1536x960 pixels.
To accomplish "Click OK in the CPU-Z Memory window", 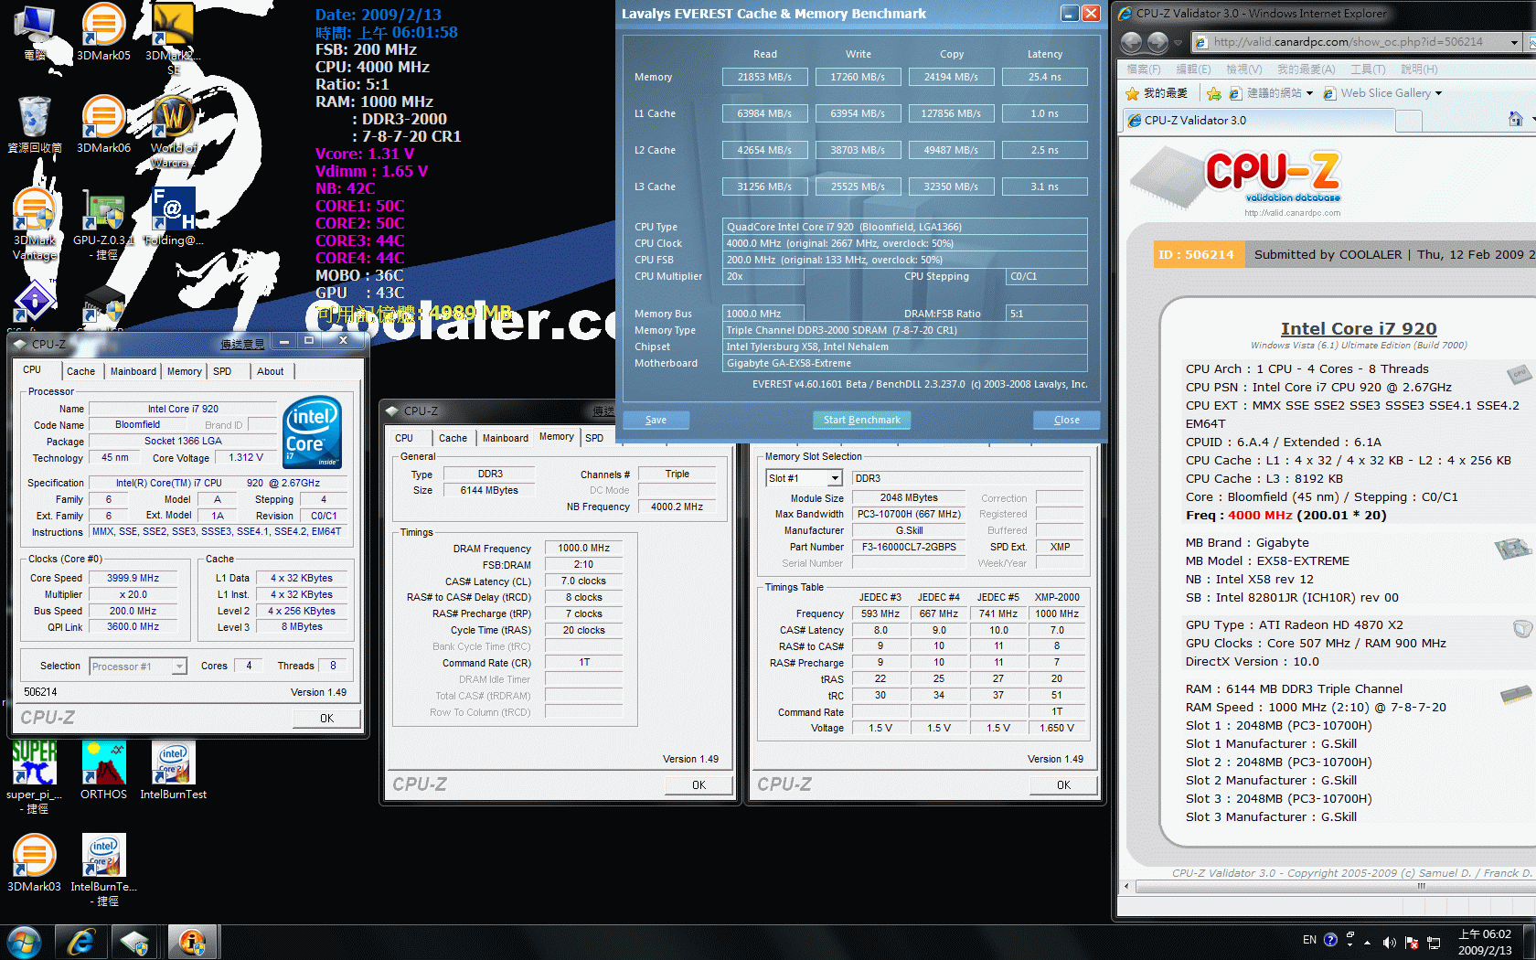I will [x=699, y=785].
